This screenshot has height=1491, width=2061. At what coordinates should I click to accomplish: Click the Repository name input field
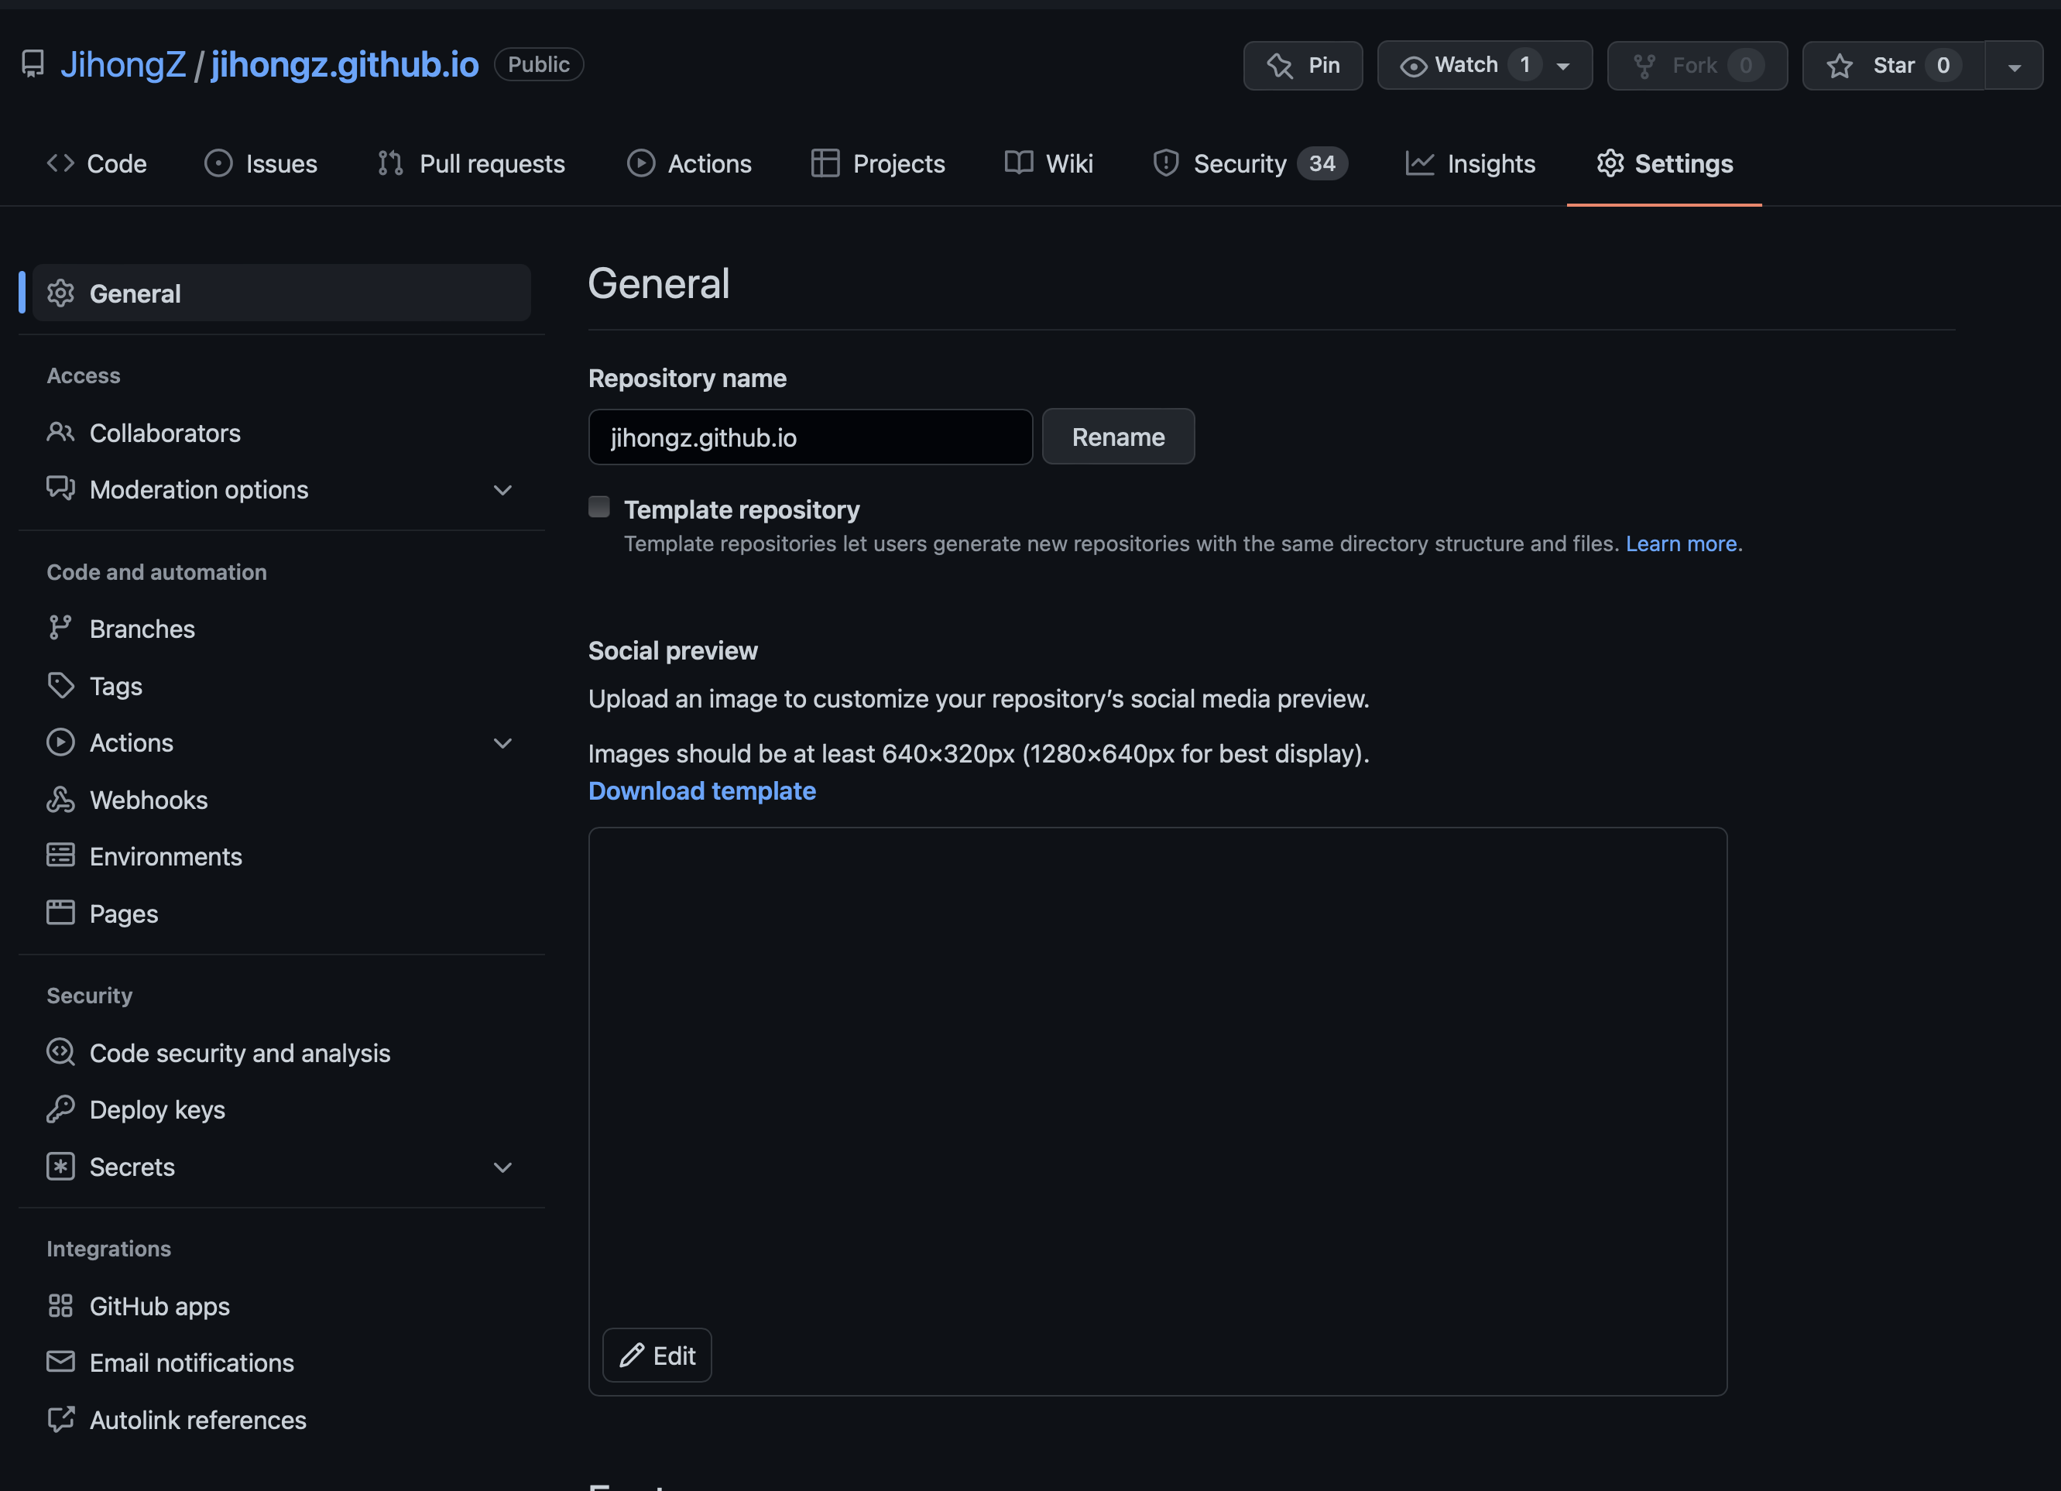tap(810, 437)
